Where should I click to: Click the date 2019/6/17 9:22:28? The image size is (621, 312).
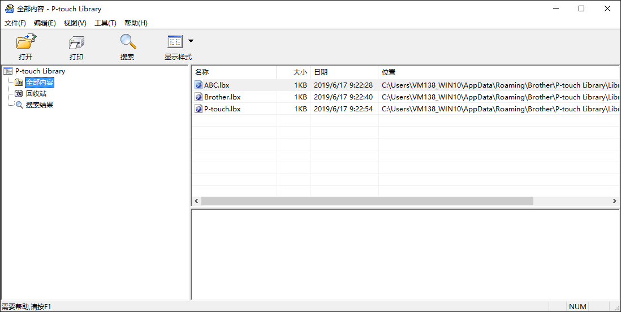(343, 85)
